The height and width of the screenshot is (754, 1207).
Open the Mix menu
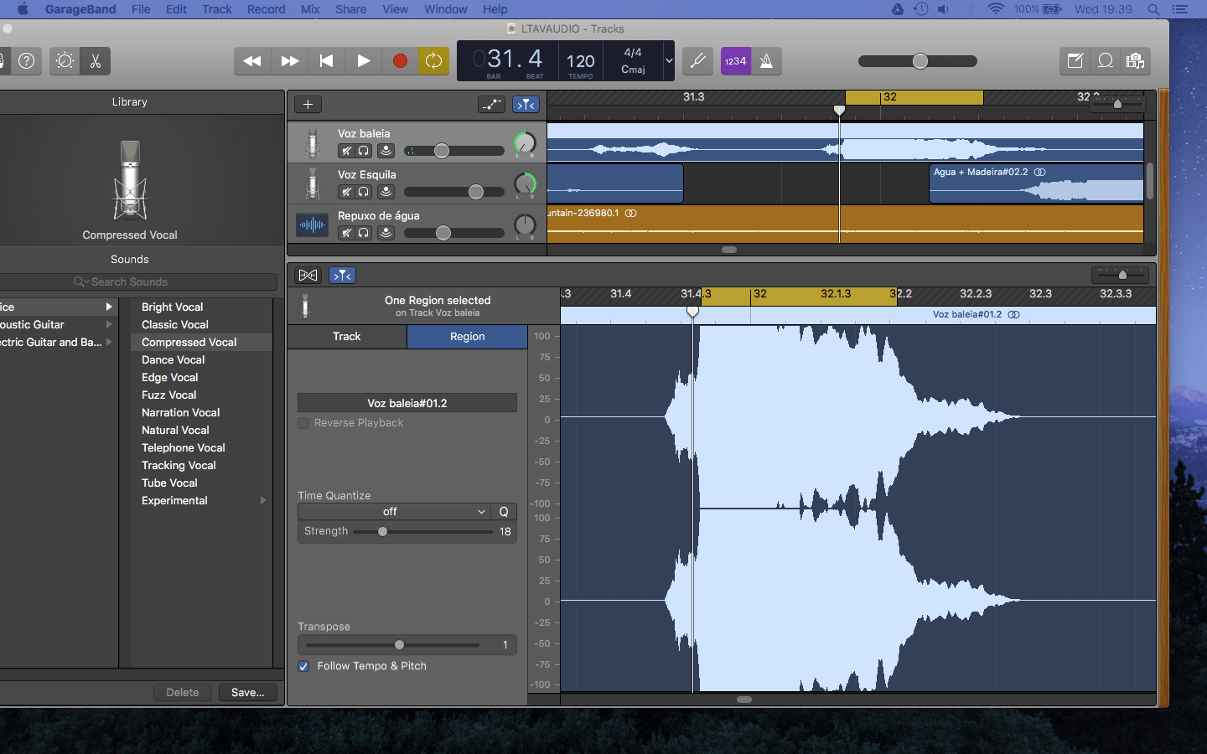[310, 9]
